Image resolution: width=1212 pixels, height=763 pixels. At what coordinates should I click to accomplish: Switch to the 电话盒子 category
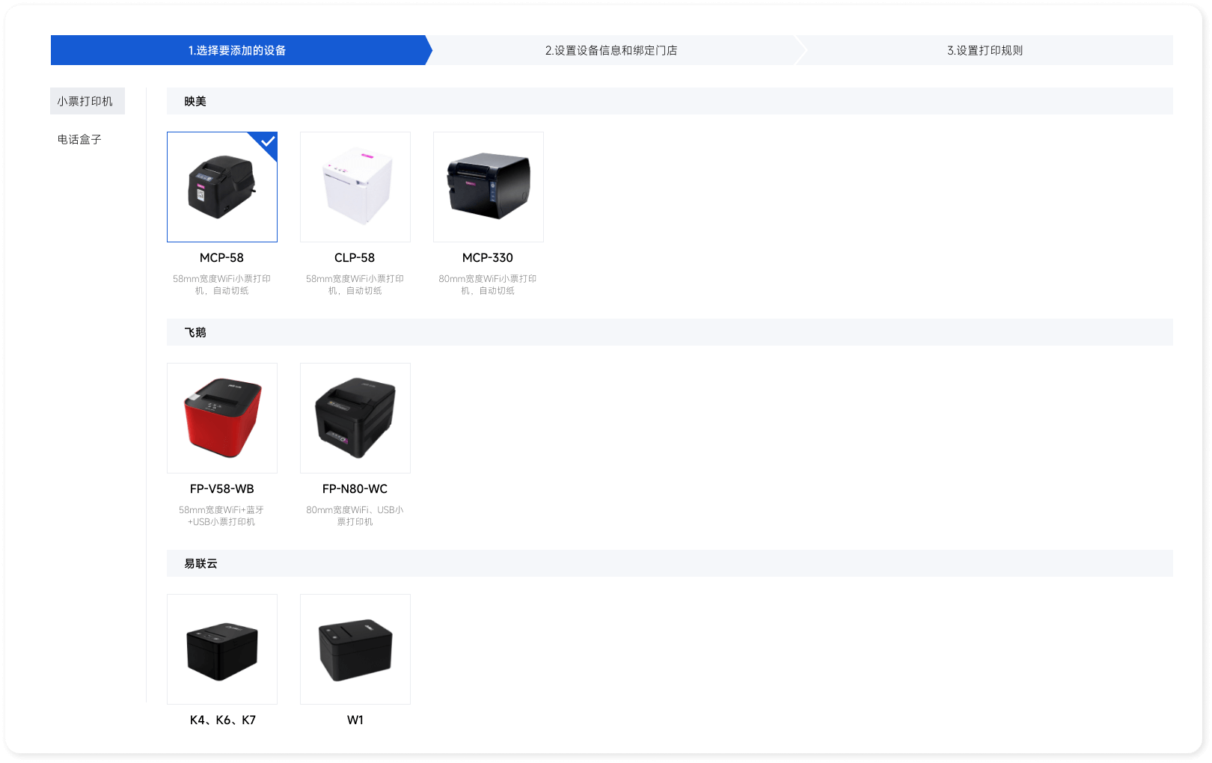point(79,139)
